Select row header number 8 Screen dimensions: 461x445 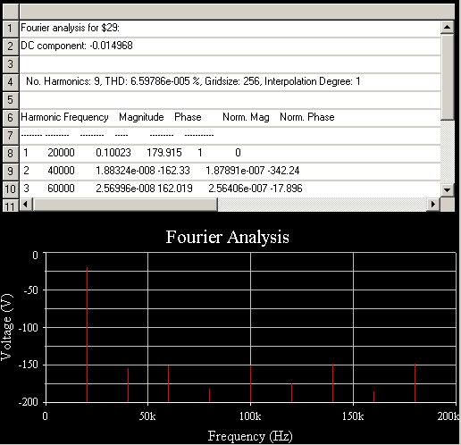click(x=11, y=154)
